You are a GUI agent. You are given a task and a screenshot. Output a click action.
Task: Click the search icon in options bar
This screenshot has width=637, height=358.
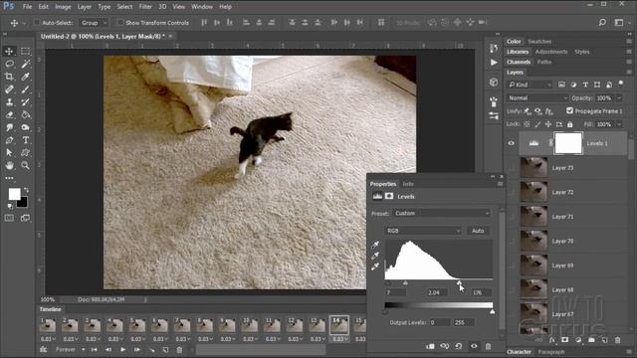(x=602, y=23)
